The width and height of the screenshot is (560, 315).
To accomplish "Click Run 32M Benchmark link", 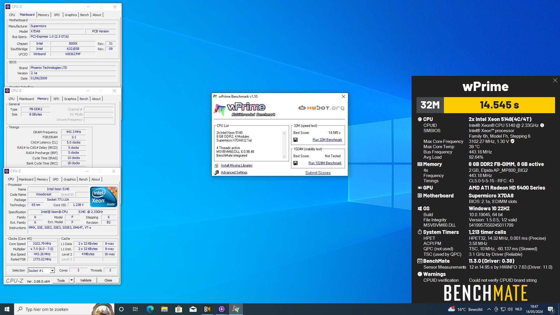I will tap(327, 140).
